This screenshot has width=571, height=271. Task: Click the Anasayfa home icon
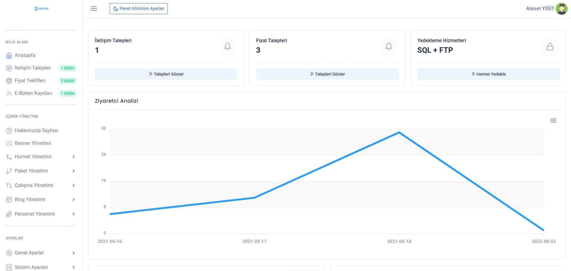[9, 55]
